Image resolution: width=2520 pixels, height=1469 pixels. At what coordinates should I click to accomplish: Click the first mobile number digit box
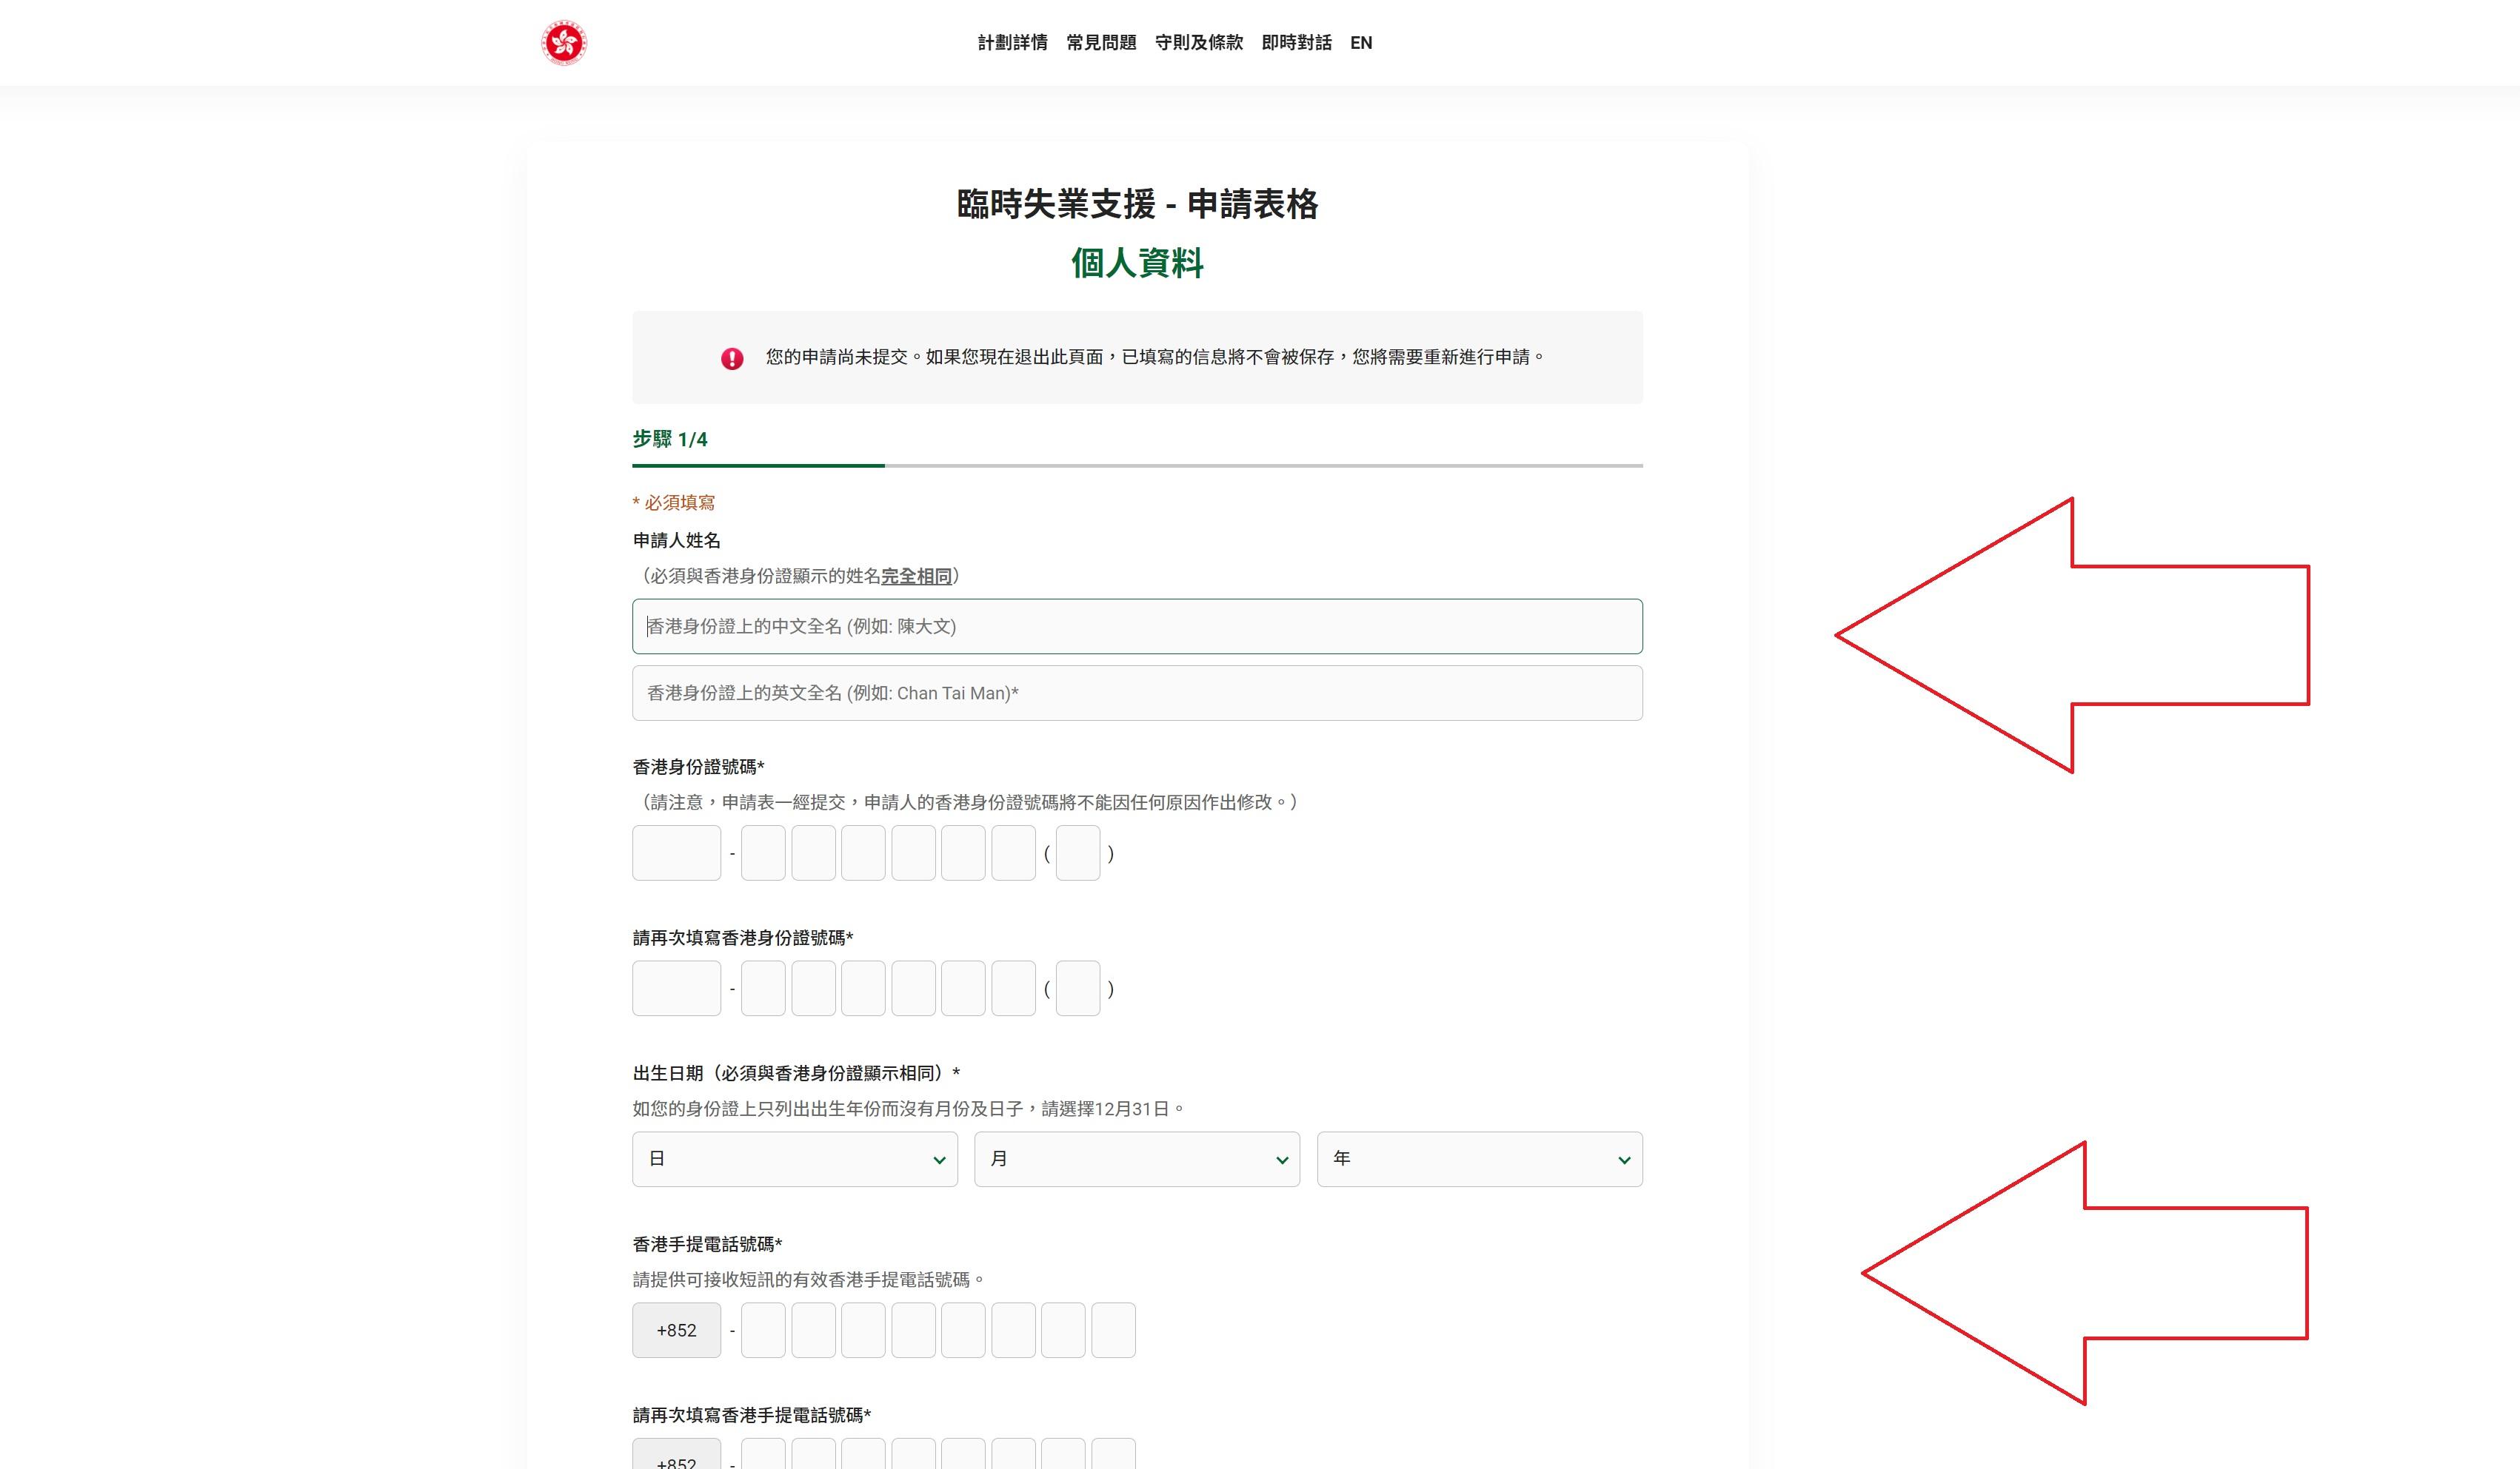tap(763, 1330)
